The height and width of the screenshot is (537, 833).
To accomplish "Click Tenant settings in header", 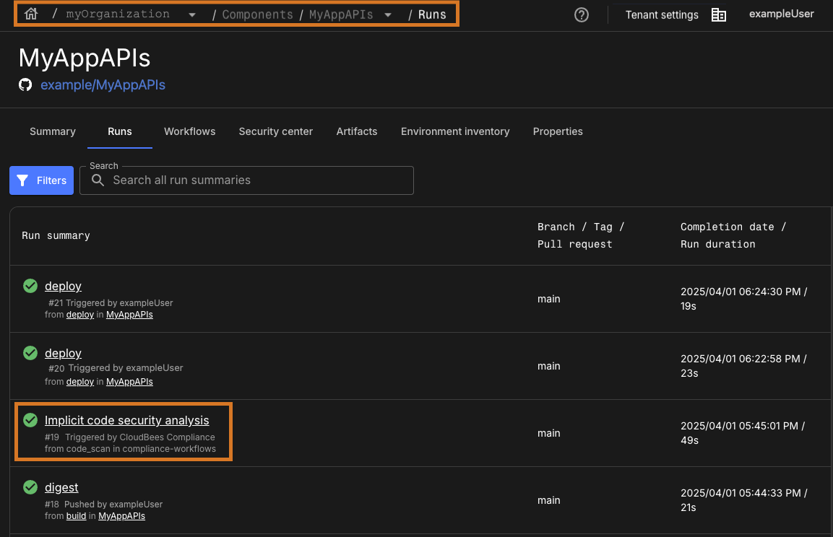I will click(661, 14).
